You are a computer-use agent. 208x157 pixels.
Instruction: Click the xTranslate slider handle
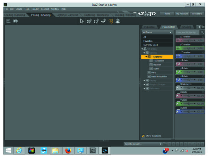pyautogui.click(x=189, y=40)
